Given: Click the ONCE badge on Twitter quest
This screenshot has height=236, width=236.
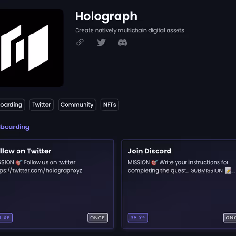Looking at the screenshot, I should (x=98, y=218).
